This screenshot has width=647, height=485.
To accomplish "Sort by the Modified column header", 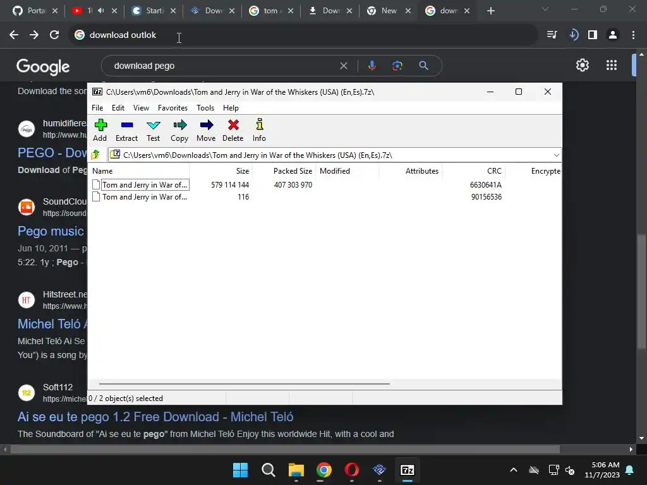I will [347, 171].
